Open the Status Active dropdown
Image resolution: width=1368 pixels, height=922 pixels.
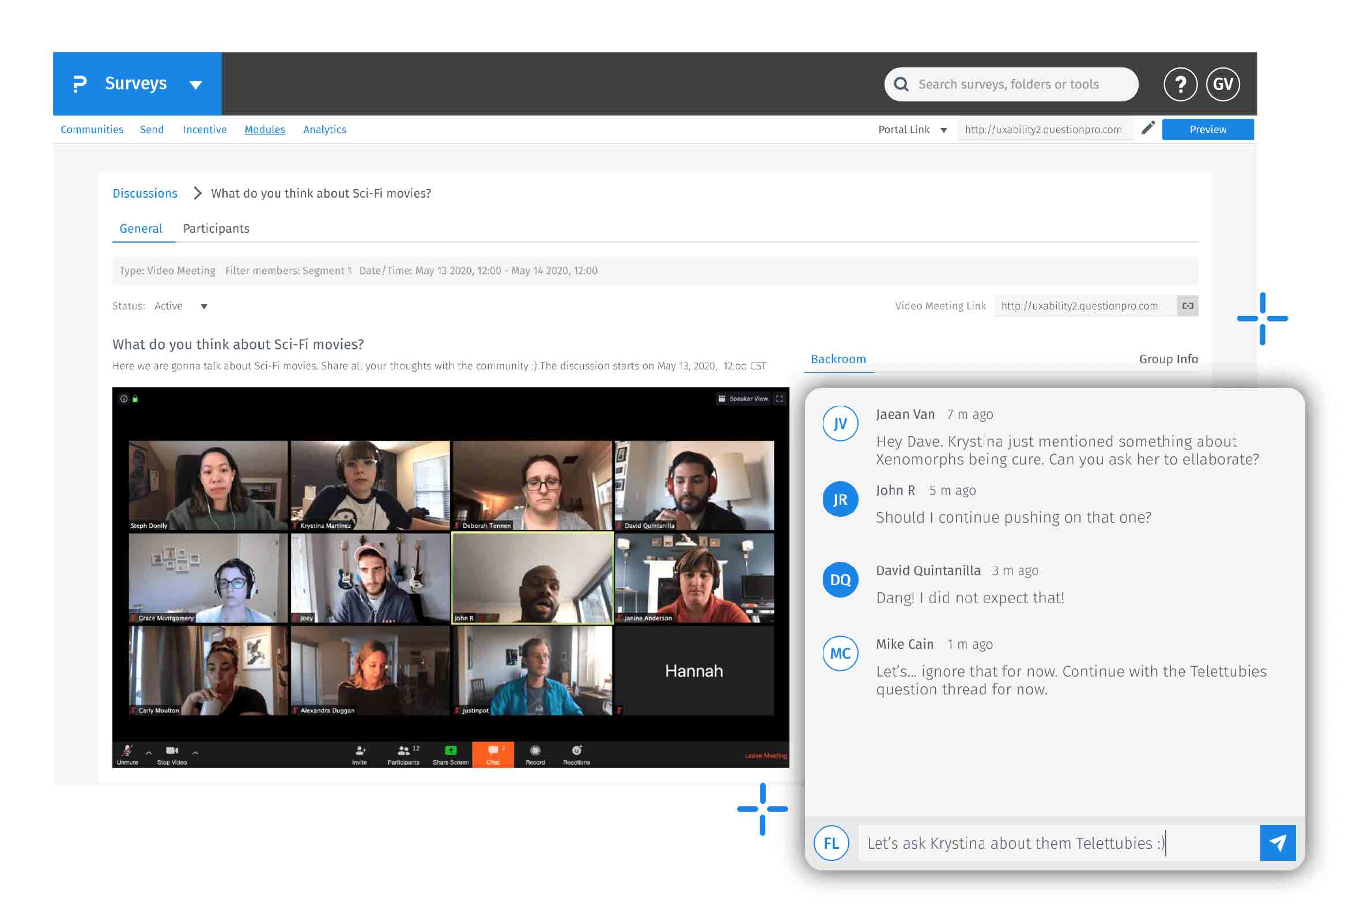pyautogui.click(x=203, y=307)
